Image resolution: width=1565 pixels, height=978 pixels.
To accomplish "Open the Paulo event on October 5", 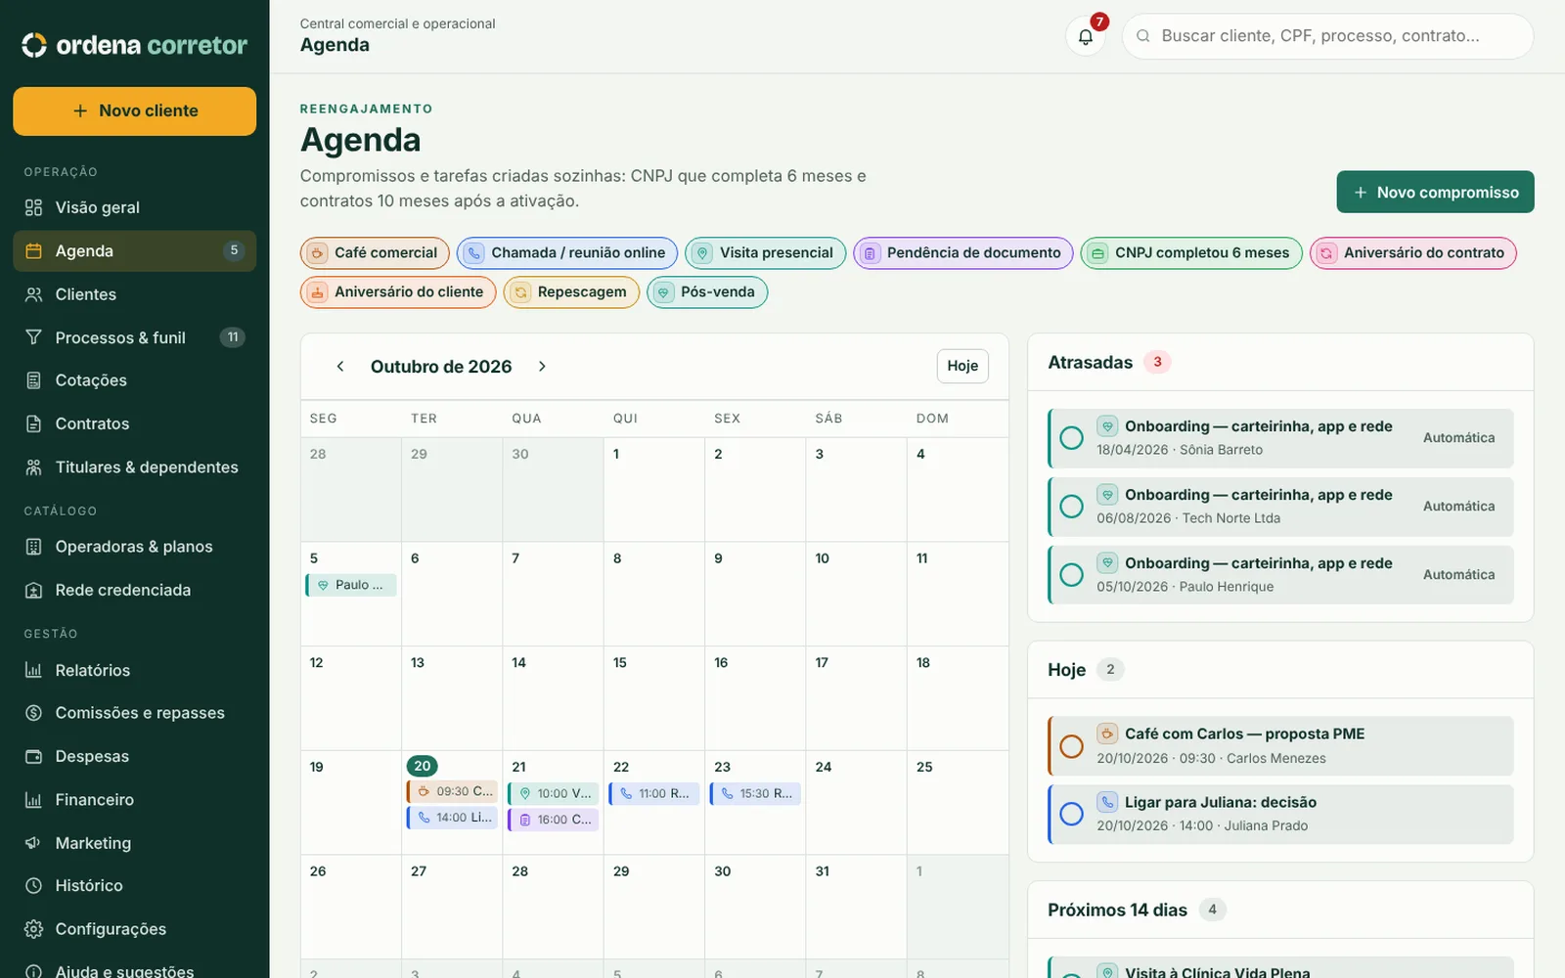I will (351, 585).
